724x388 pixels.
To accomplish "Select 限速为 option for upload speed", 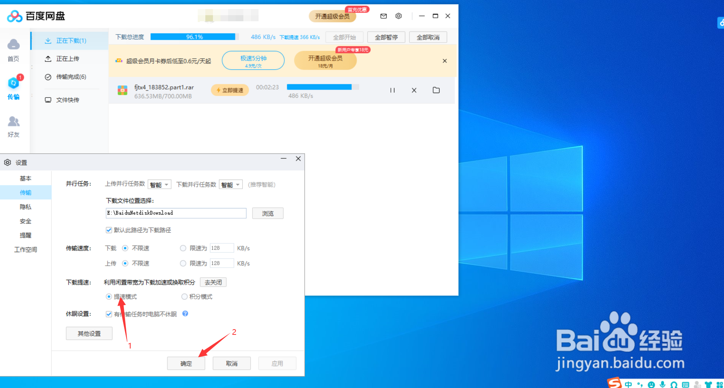I will 183,263.
